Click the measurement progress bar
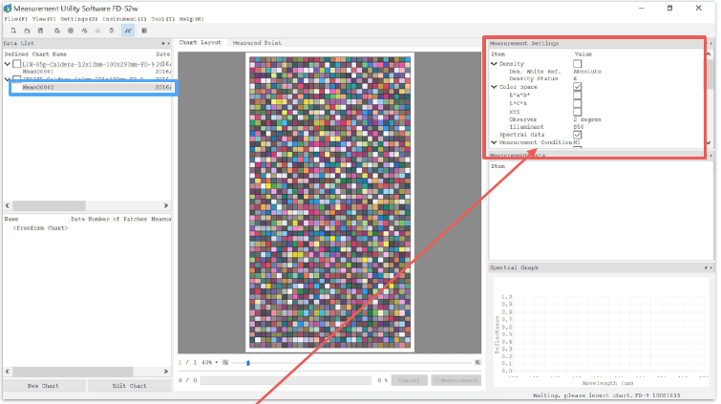The image size is (721, 404). (x=286, y=380)
